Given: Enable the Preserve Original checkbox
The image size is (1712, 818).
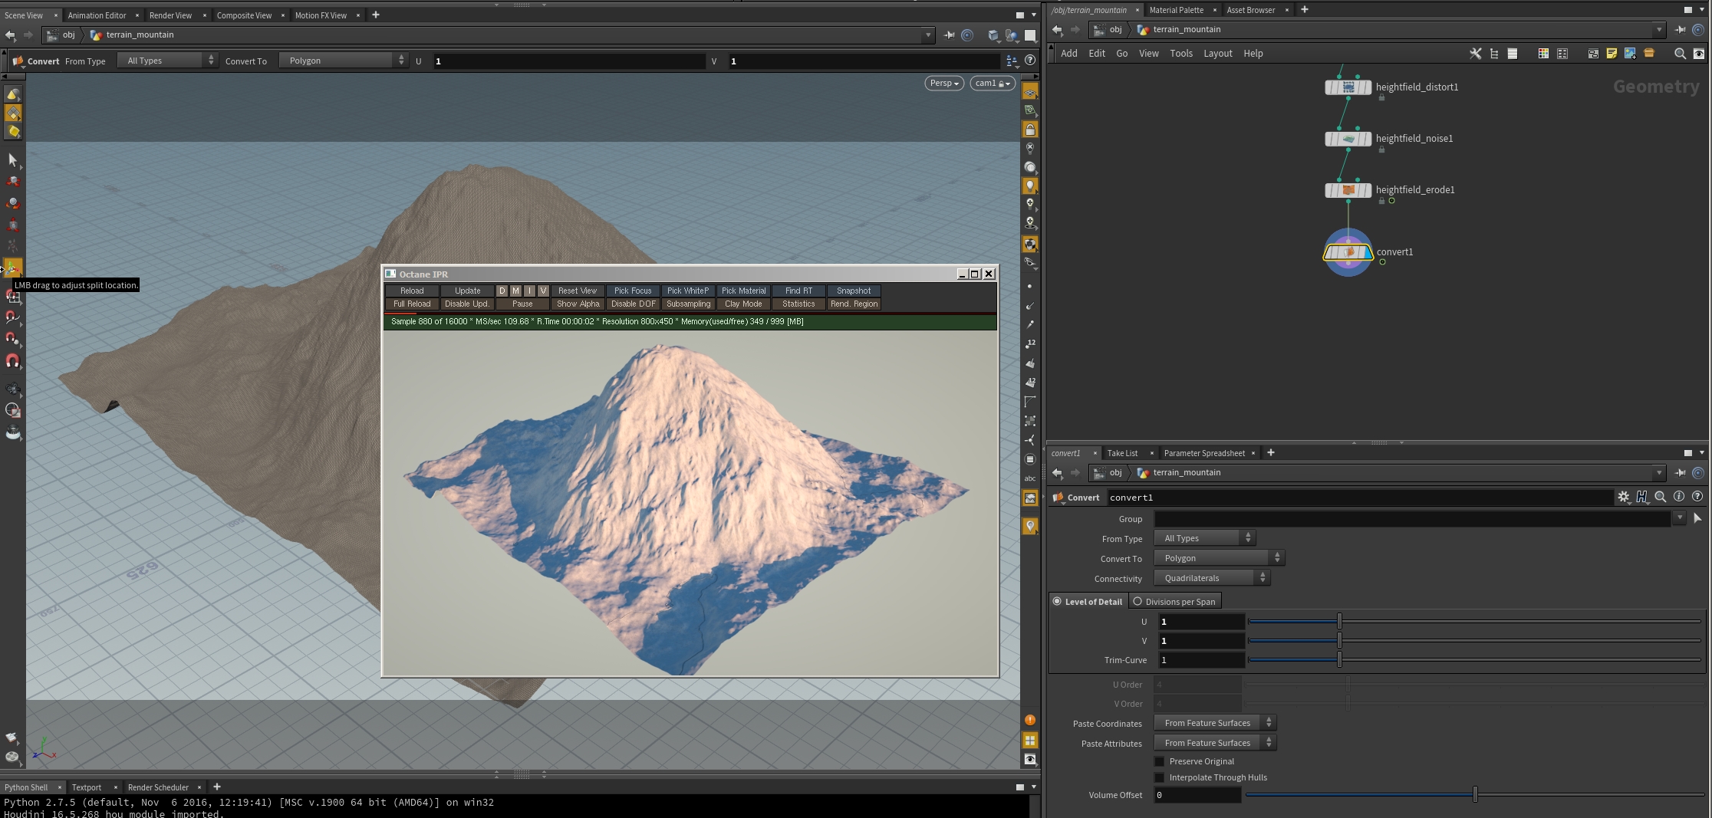Looking at the screenshot, I should 1160,761.
